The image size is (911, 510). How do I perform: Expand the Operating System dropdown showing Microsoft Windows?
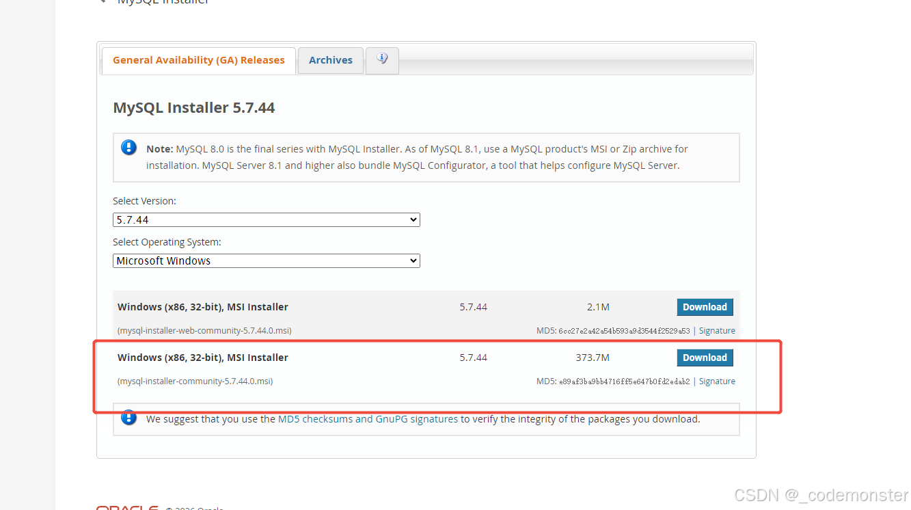pos(267,260)
